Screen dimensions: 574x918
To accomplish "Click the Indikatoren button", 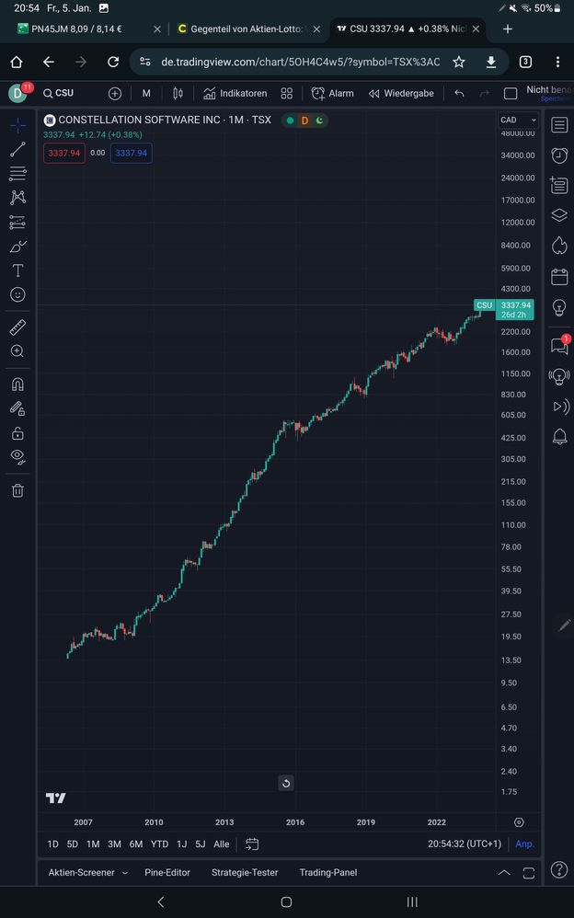I will 235,93.
